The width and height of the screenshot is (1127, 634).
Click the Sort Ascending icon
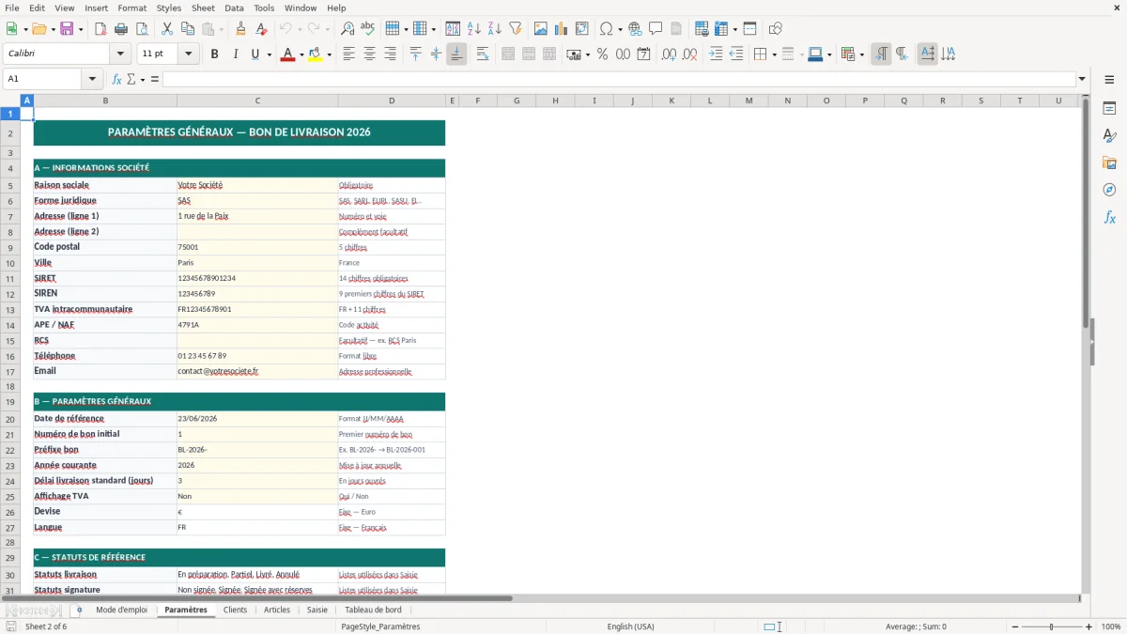click(473, 29)
